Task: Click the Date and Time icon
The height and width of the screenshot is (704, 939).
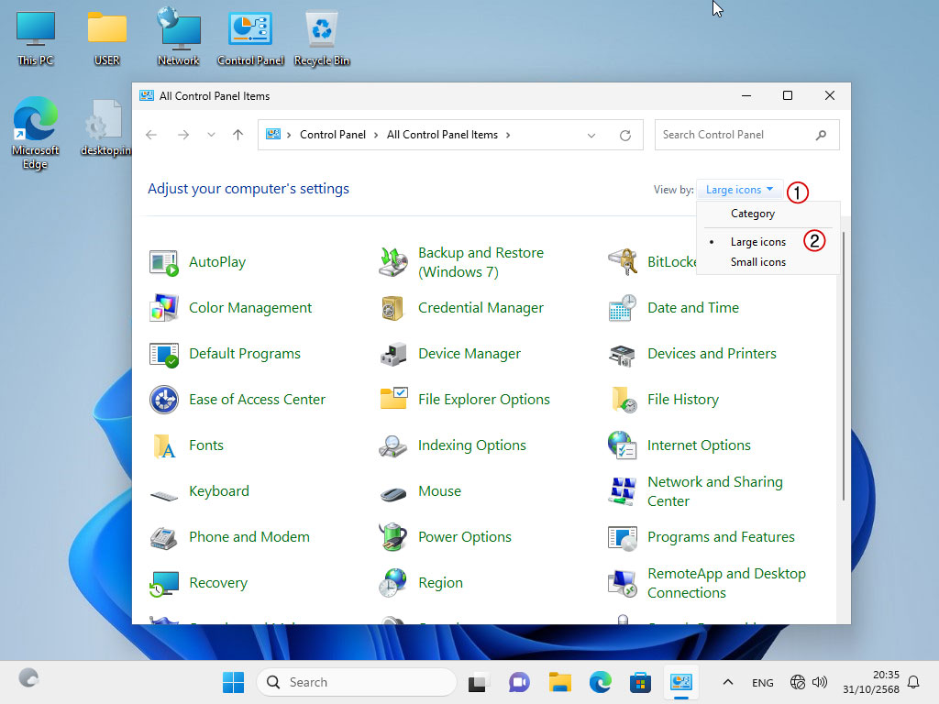Action: pos(623,308)
